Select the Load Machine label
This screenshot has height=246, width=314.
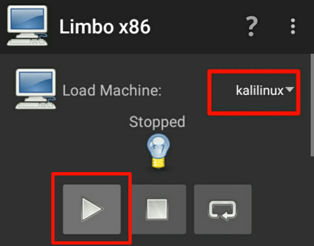click(x=112, y=91)
